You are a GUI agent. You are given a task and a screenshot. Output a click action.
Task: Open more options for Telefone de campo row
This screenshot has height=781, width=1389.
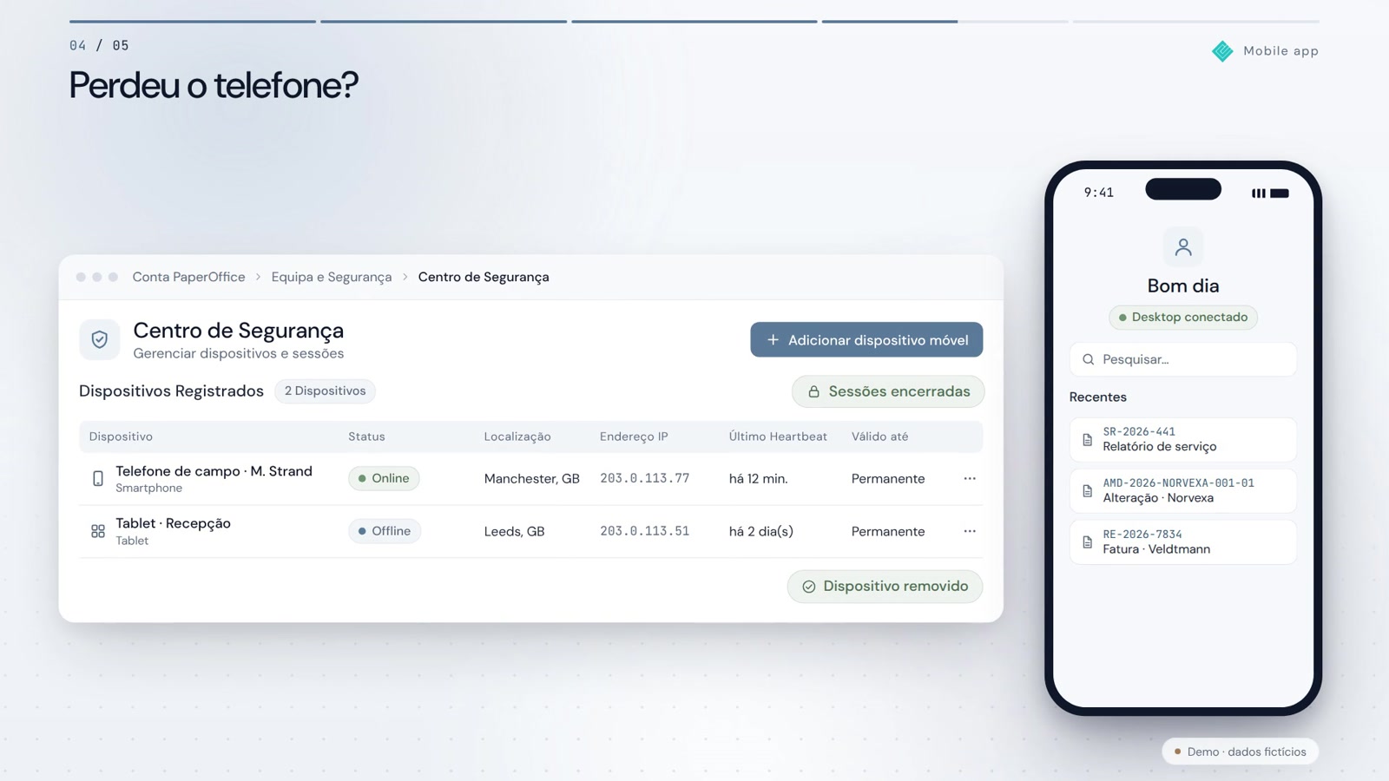coord(970,479)
